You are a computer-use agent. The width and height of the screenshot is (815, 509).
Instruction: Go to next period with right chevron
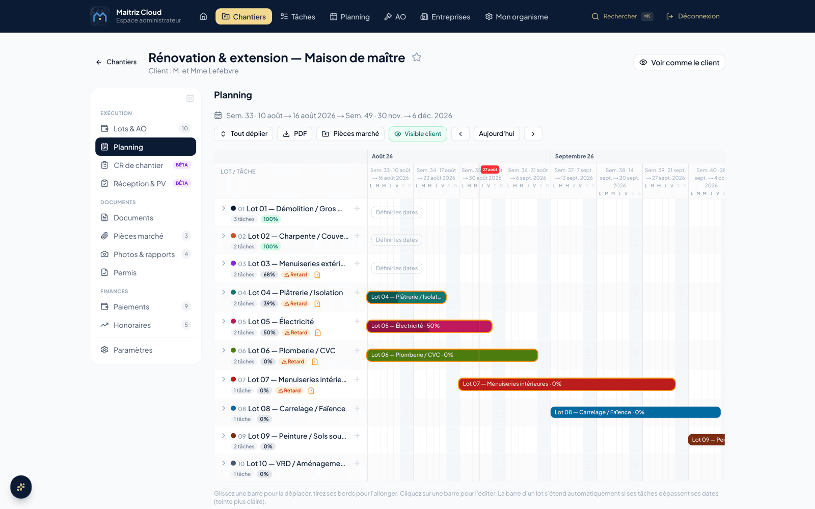(x=533, y=134)
